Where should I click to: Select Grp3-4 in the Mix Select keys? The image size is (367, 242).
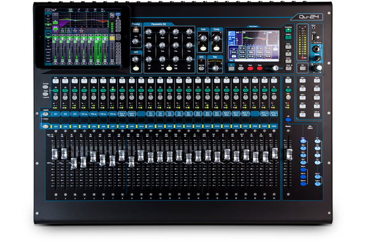pyautogui.click(x=317, y=183)
